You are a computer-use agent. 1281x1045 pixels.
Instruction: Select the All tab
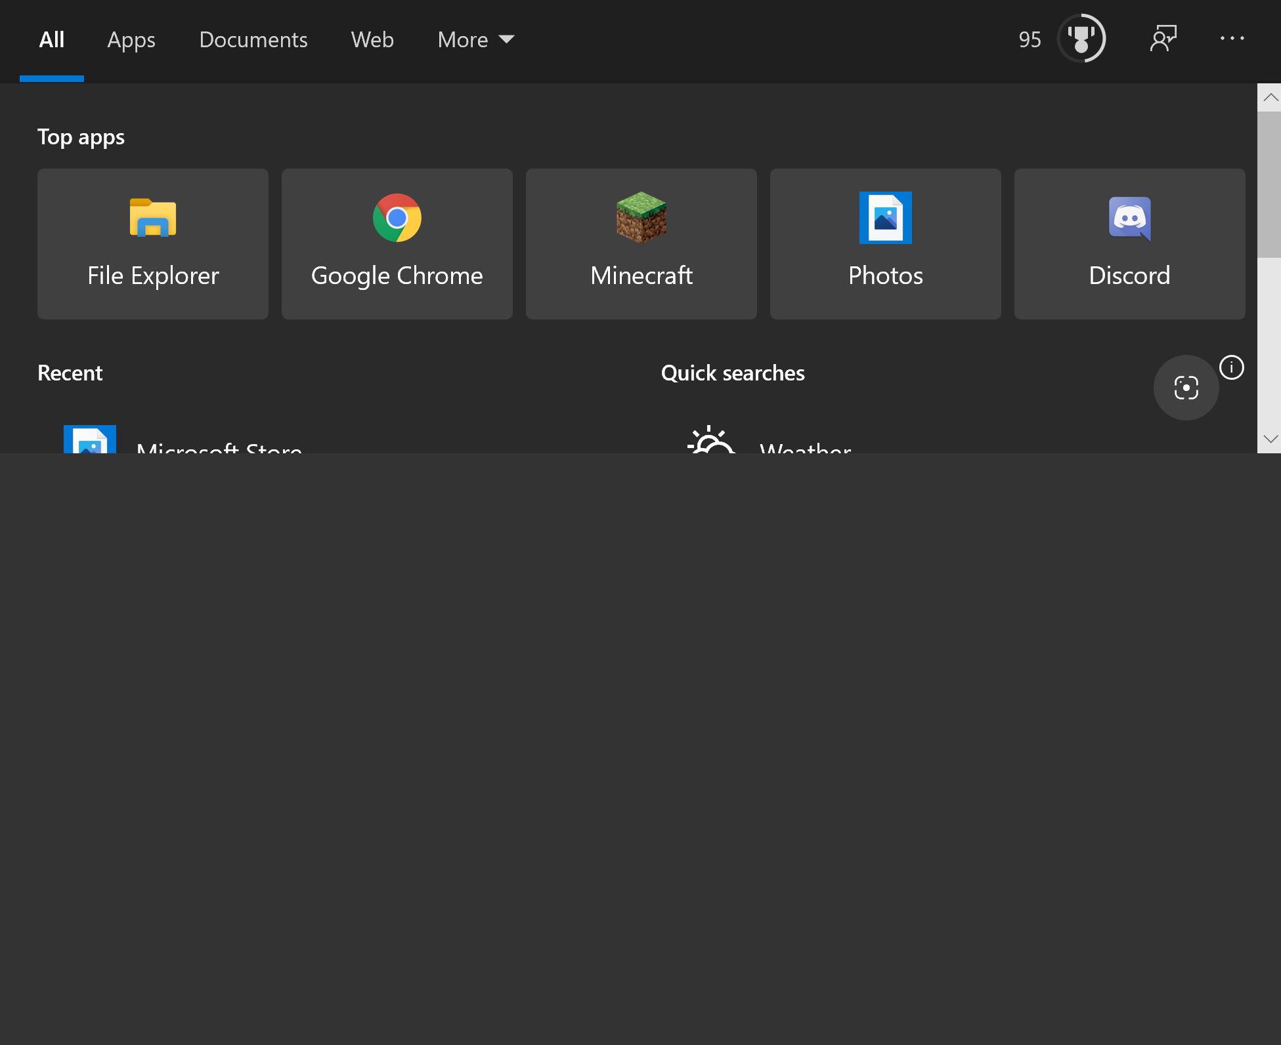click(x=52, y=40)
